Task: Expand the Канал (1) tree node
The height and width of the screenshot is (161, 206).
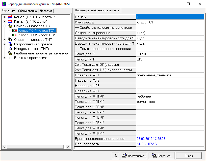Action: click(x=4, y=17)
